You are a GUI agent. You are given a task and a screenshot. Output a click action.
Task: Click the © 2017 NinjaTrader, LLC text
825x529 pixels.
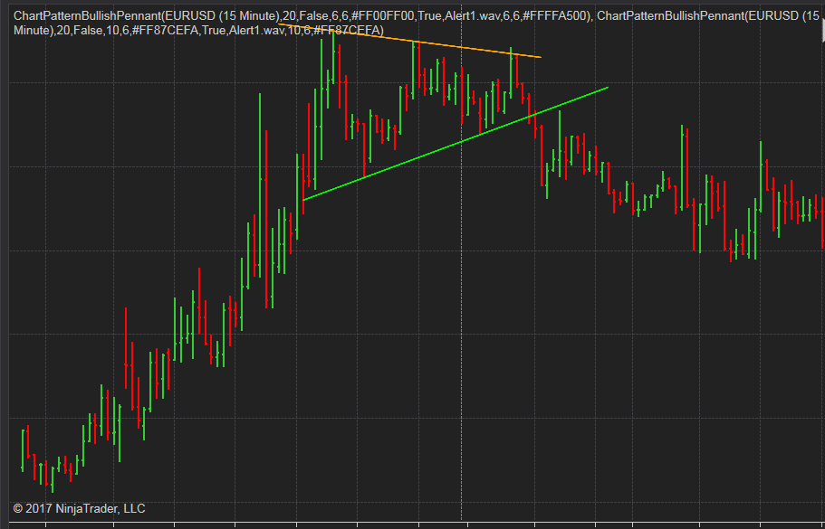click(79, 509)
